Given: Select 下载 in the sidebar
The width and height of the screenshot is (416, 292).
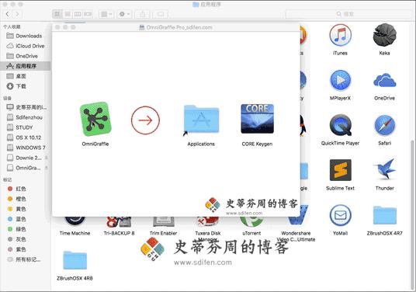Looking at the screenshot, I should 25,86.
